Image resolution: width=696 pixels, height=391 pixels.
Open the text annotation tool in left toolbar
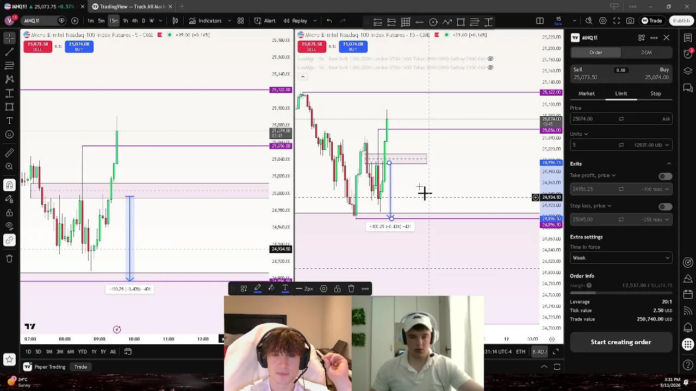(x=9, y=120)
